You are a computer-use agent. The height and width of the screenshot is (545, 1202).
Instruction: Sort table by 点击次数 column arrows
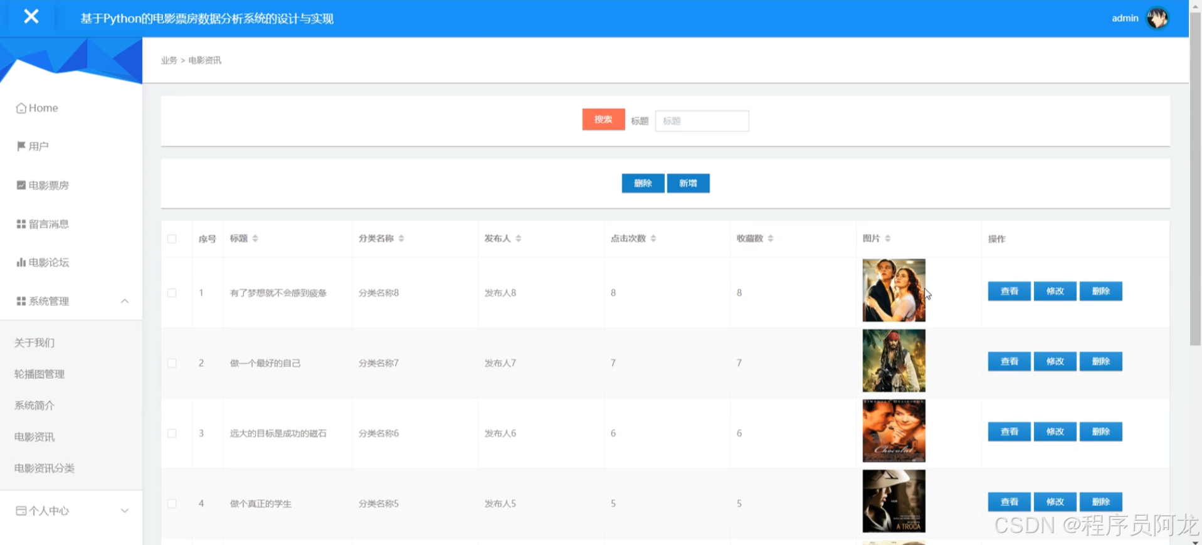653,238
